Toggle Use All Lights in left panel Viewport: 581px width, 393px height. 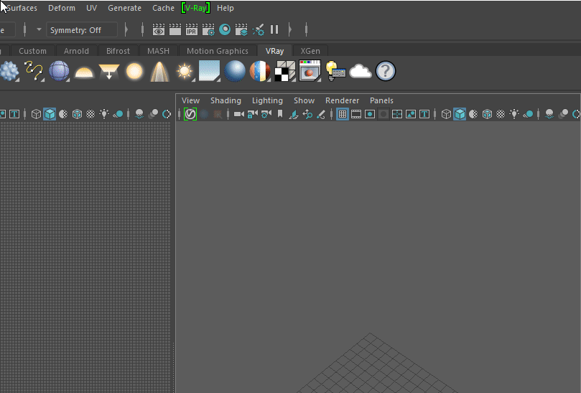point(104,114)
